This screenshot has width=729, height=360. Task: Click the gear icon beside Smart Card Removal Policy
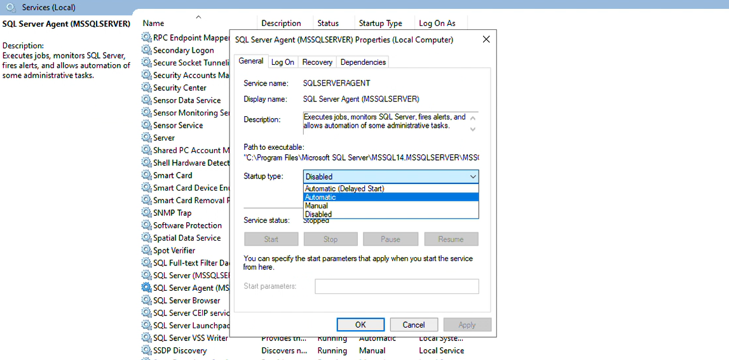pos(146,200)
